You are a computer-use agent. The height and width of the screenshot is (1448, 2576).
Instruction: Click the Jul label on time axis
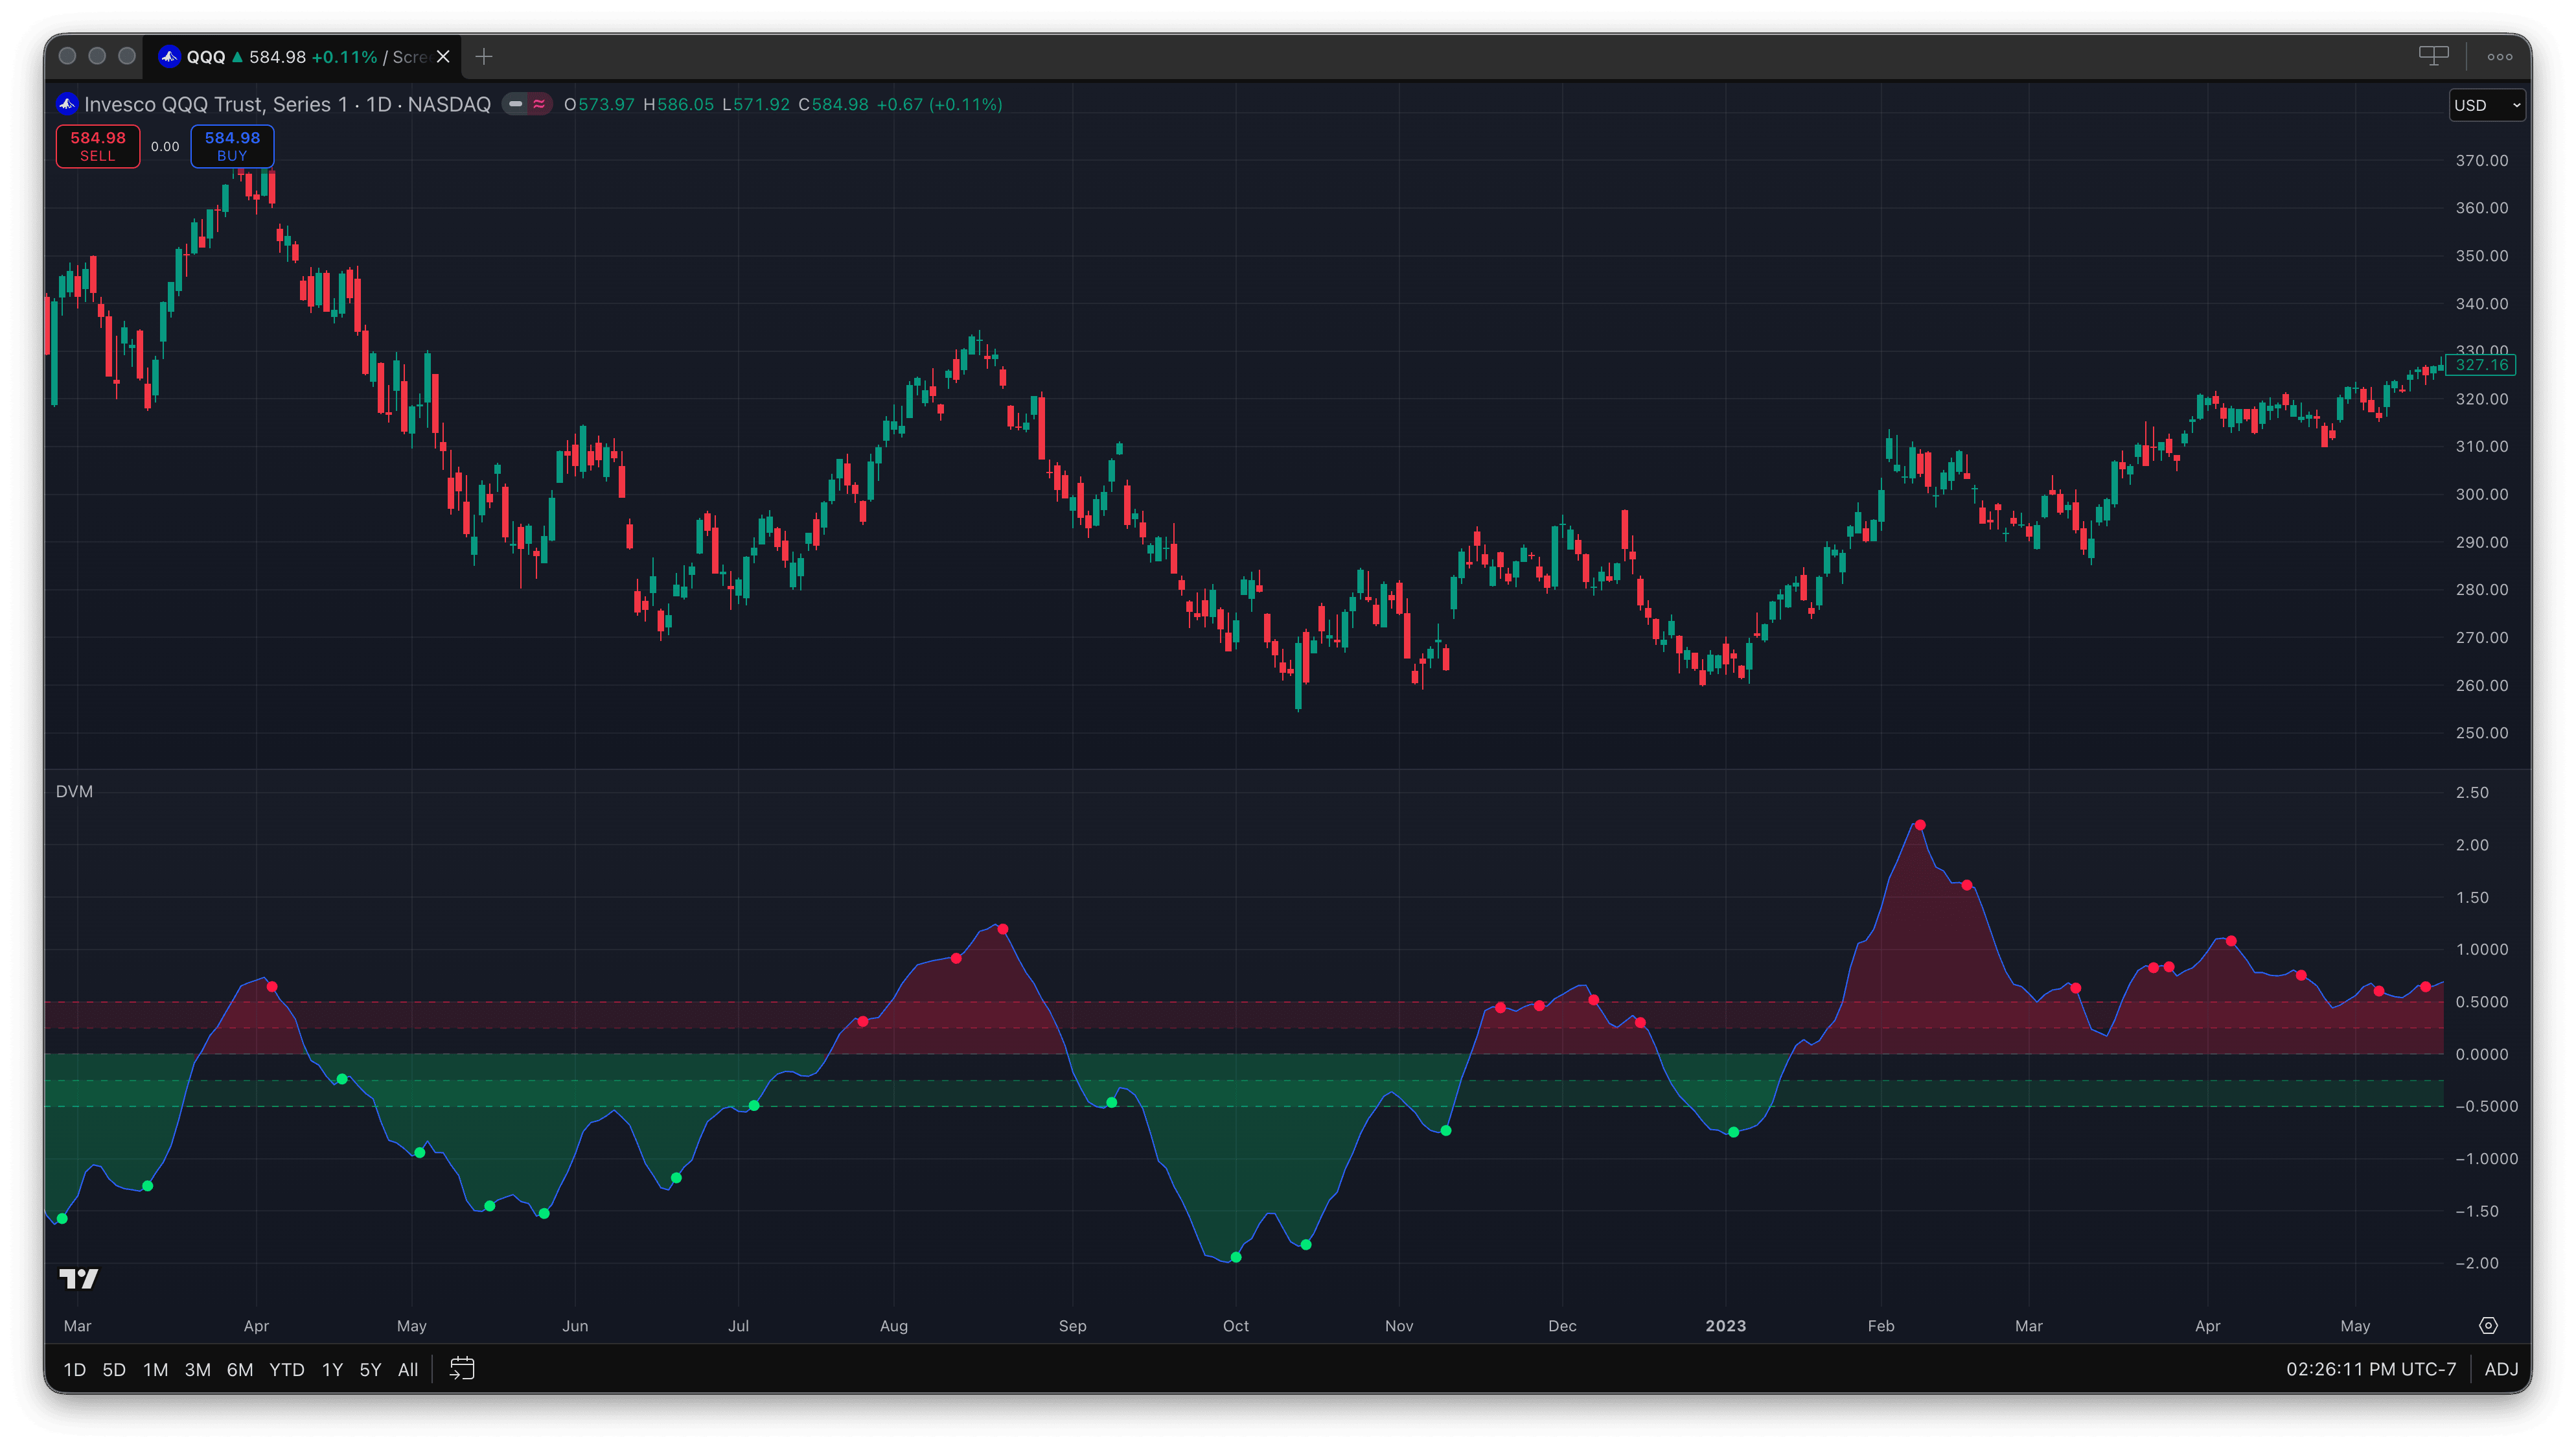coord(738,1325)
